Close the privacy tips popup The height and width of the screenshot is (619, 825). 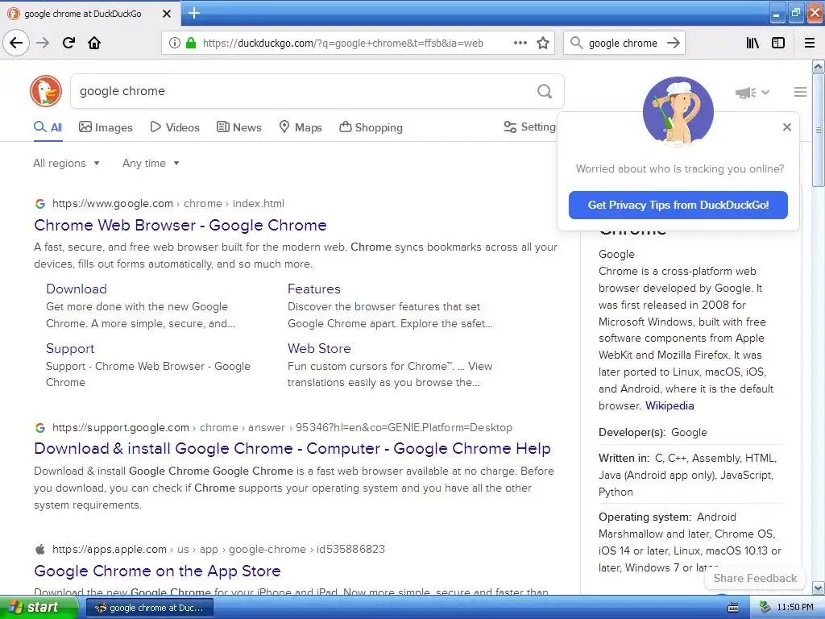click(786, 127)
